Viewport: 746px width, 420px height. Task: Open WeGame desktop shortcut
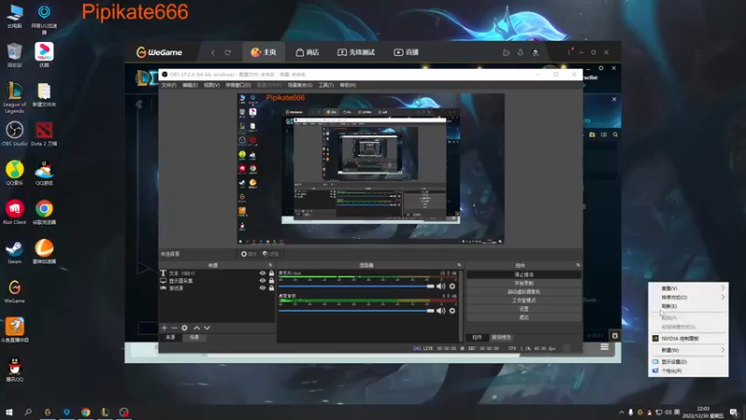[x=14, y=290]
